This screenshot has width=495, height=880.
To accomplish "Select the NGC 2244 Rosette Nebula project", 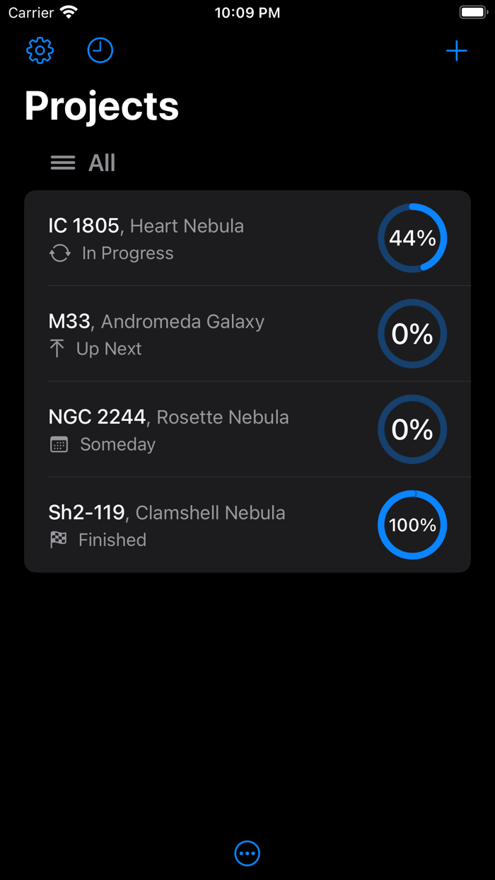I will pos(168,417).
